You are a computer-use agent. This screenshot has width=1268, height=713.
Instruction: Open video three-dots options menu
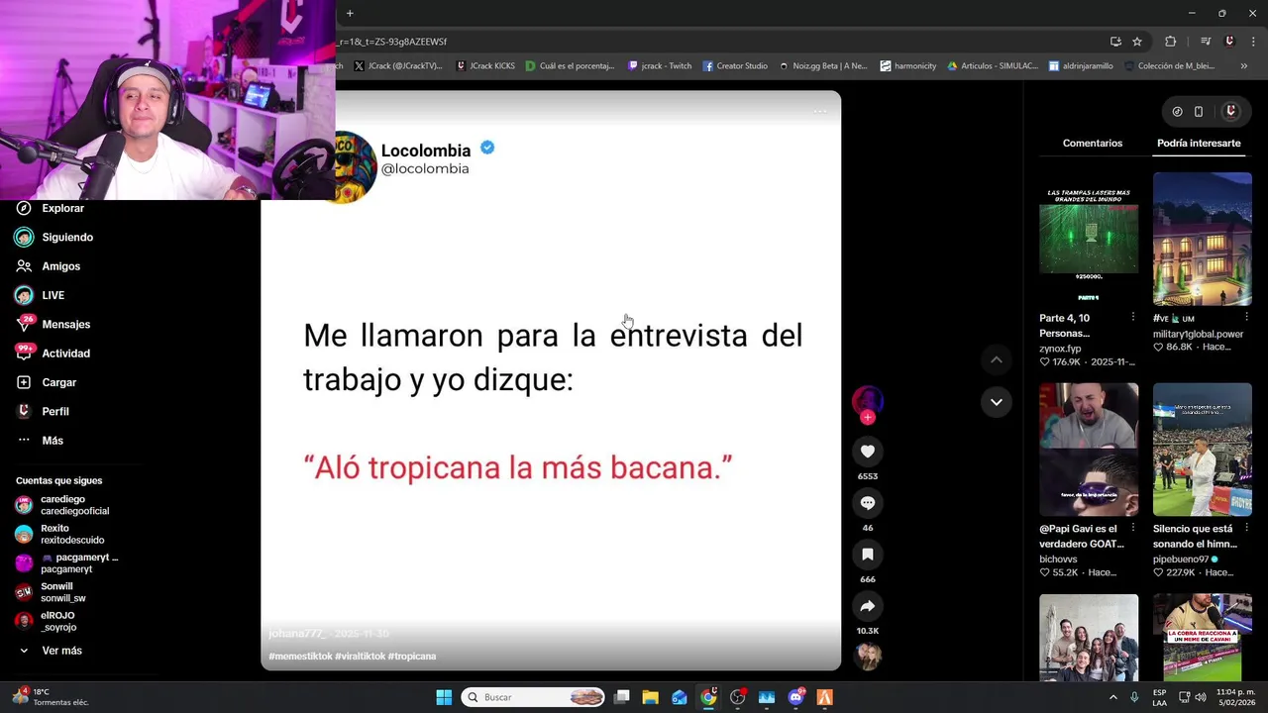click(x=819, y=111)
